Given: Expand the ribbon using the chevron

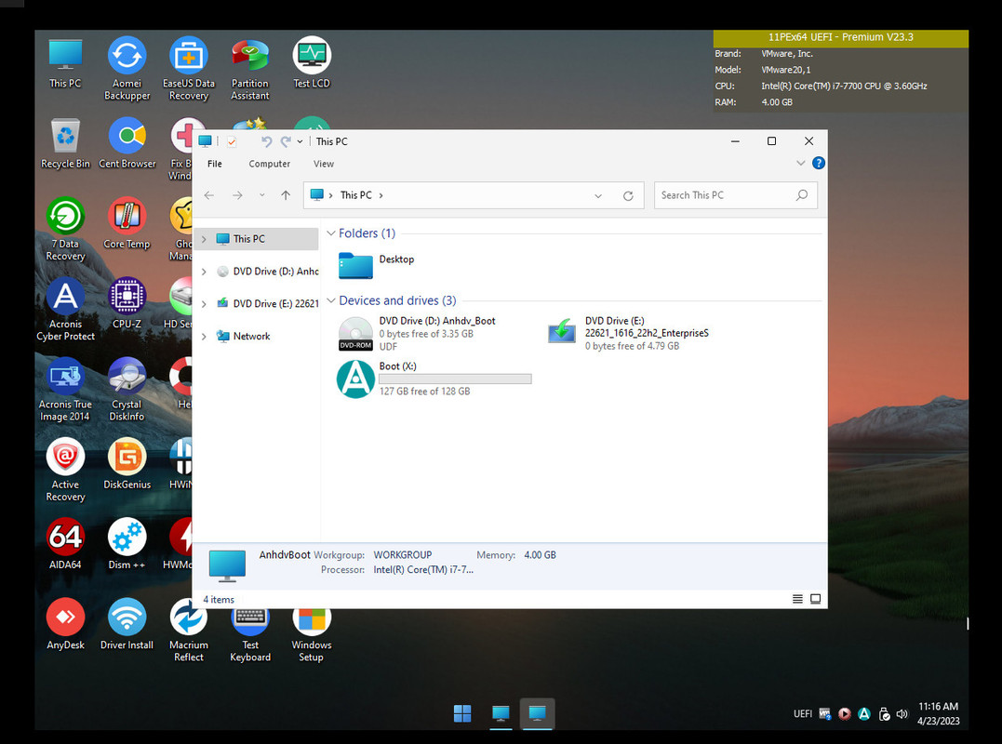Looking at the screenshot, I should pyautogui.click(x=800, y=164).
